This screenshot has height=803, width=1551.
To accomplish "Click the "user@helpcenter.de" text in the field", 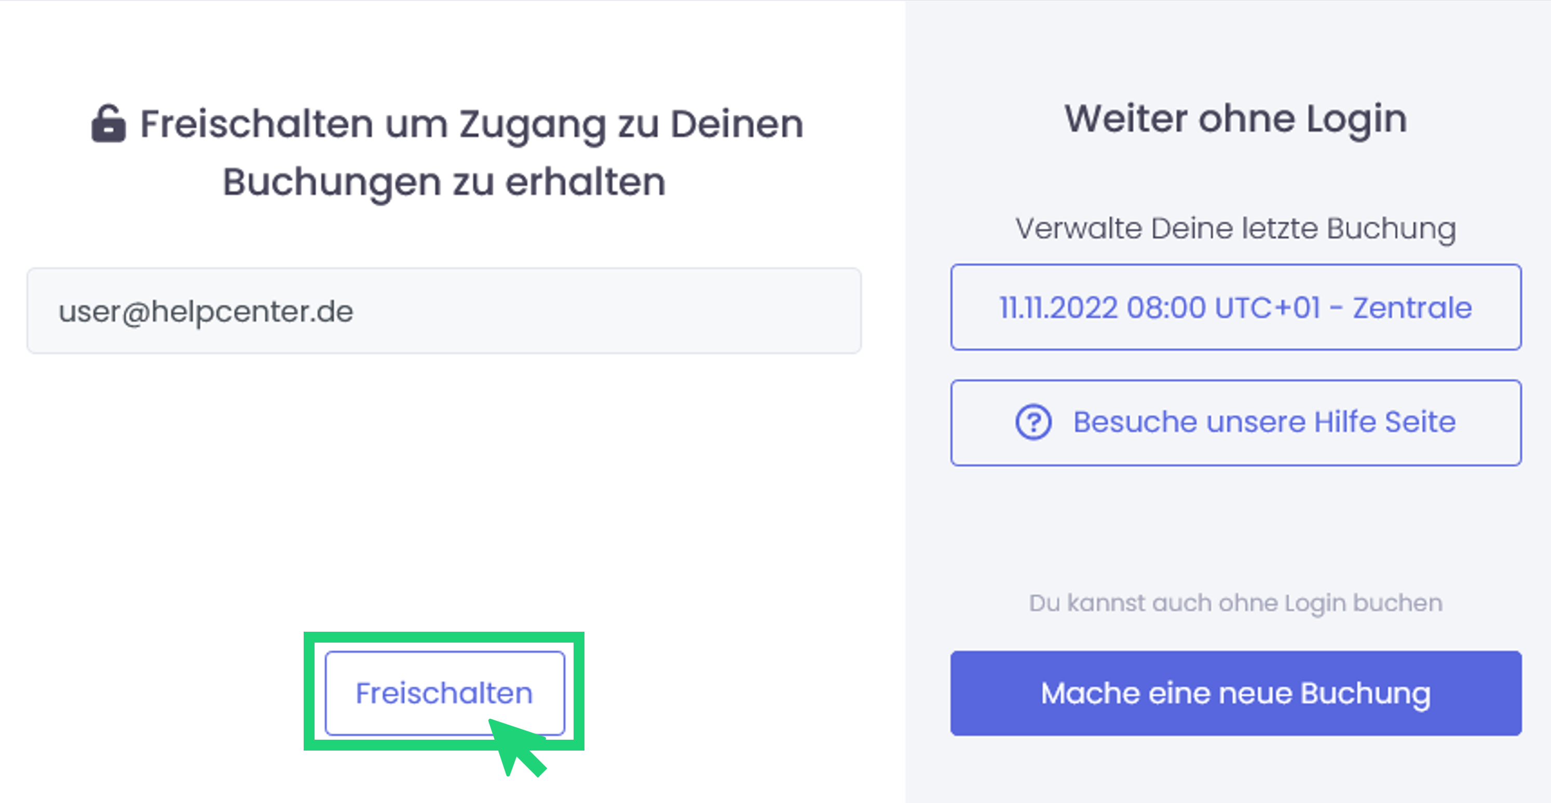I will click(x=206, y=311).
